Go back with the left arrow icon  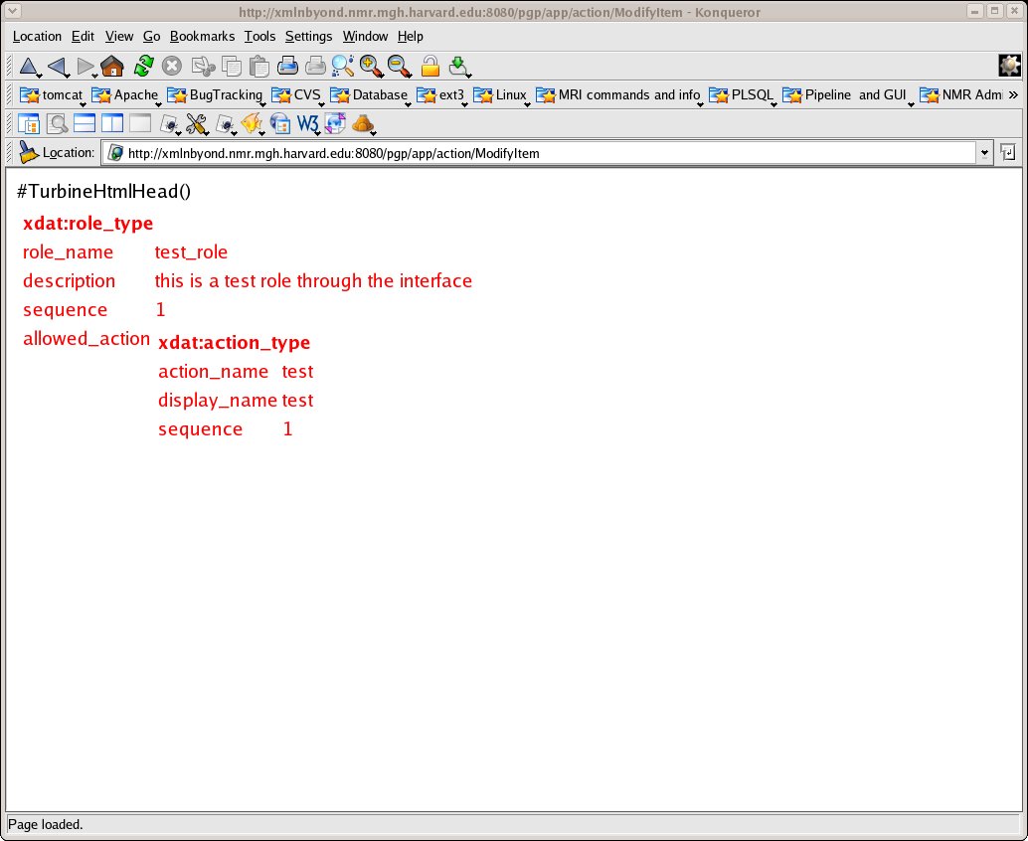[x=57, y=67]
